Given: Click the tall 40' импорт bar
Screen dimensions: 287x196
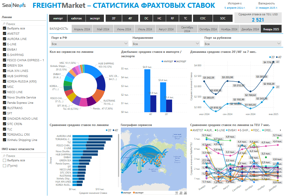Looking at the screenshot, I should coord(147,91).
